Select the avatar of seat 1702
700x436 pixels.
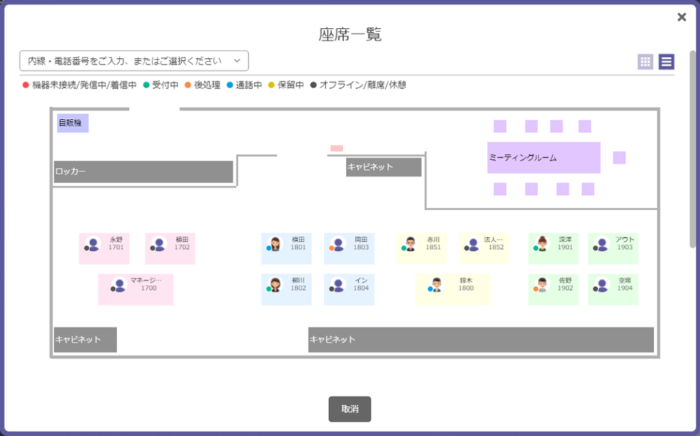pyautogui.click(x=159, y=244)
